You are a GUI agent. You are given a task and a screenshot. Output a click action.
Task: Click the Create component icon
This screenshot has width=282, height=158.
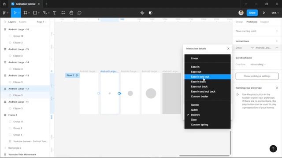point(142,13)
